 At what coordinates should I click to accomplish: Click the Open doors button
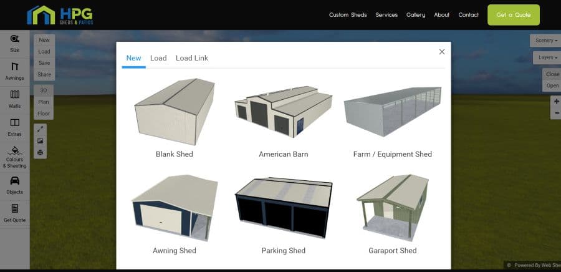click(552, 85)
